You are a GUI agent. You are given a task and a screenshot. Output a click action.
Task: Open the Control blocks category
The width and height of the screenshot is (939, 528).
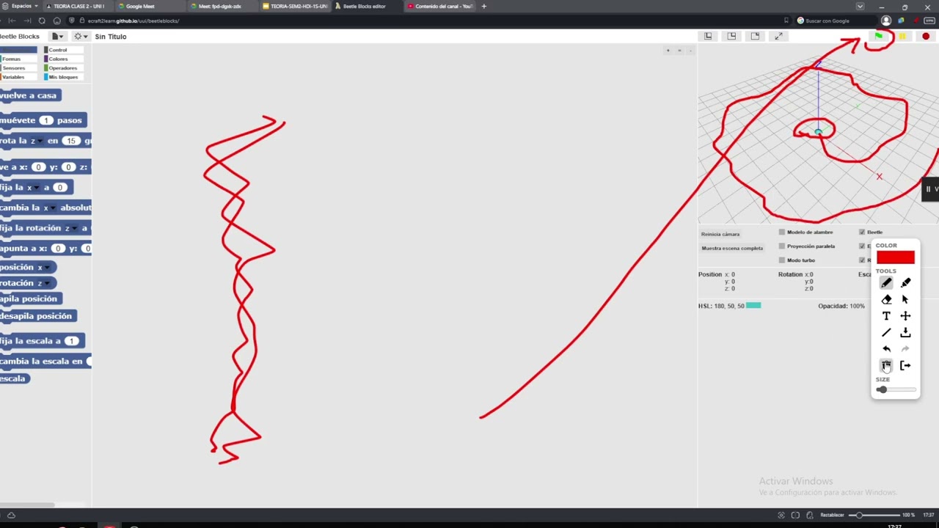[64, 50]
